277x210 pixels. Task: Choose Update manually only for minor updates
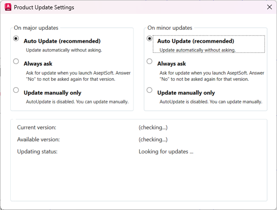(150, 90)
